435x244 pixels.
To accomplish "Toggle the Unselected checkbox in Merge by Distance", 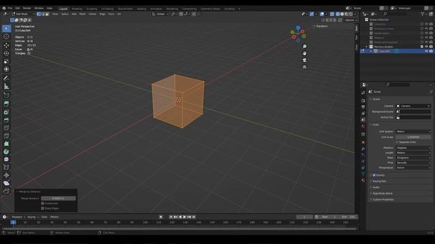I will (43, 203).
